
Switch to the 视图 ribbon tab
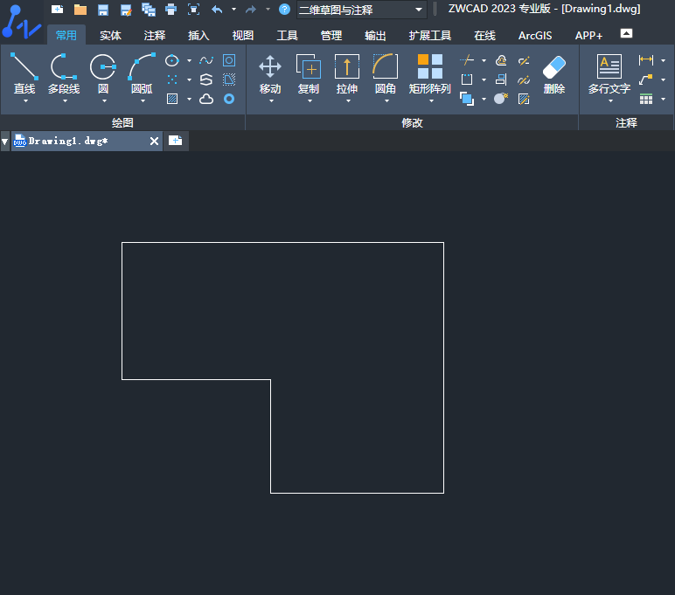pos(243,35)
